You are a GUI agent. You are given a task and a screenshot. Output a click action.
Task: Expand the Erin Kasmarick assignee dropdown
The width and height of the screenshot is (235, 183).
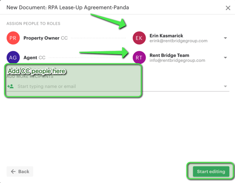[225, 38]
